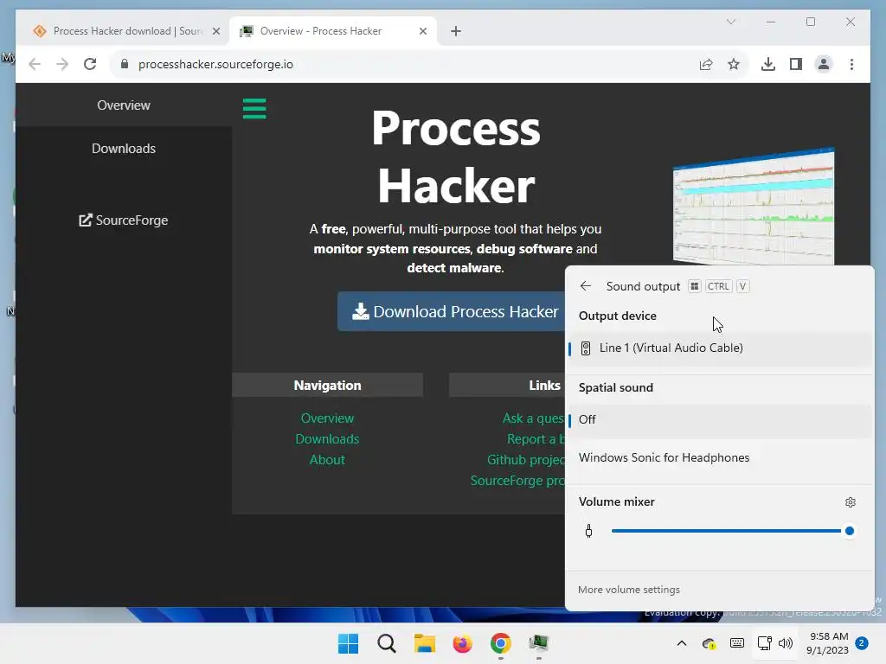
Task: Open Chrome tab search dropdown
Action: click(730, 22)
